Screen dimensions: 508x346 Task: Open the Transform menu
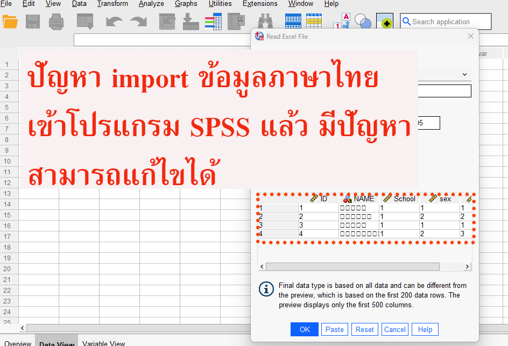[112, 4]
